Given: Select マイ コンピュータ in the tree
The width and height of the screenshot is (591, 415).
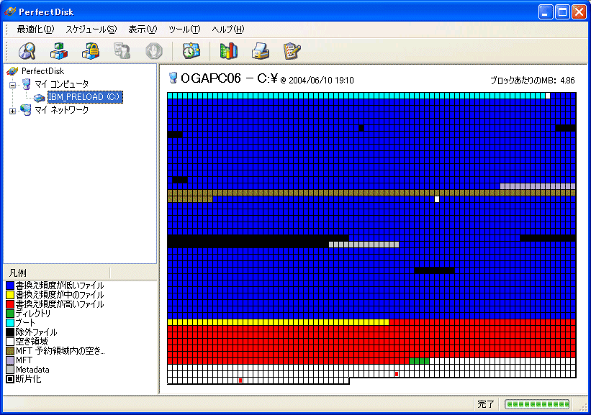Looking at the screenshot, I should pos(62,84).
